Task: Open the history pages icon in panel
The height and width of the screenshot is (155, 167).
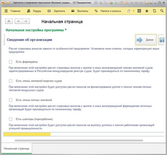Action: [x=154, y=11]
